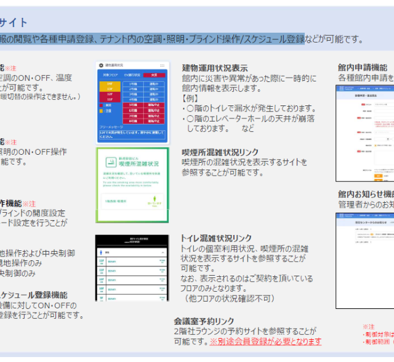Click the 会議室予約リンク heading
This screenshot has height=362, width=394.
(x=204, y=321)
